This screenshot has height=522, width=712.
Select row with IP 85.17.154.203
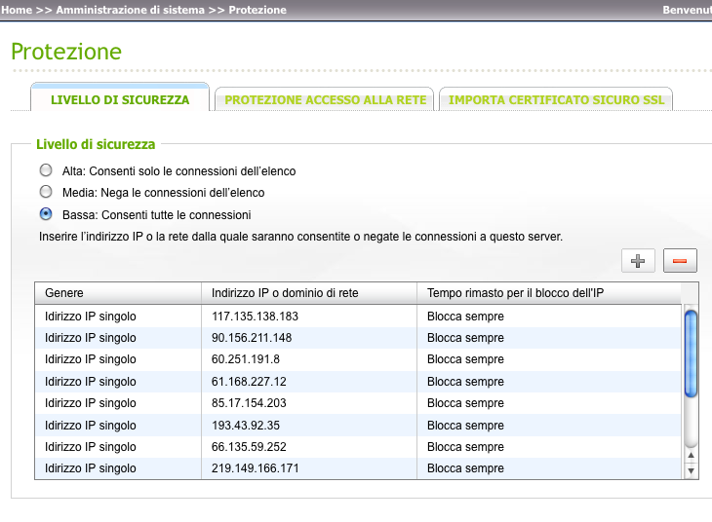(251, 403)
